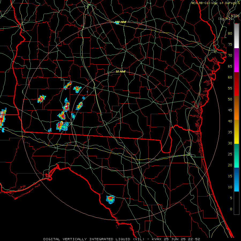Click the large storm cell cut off at the left edge
Image resolution: width=241 pixels, height=241 pixels.
[x=3, y=118]
